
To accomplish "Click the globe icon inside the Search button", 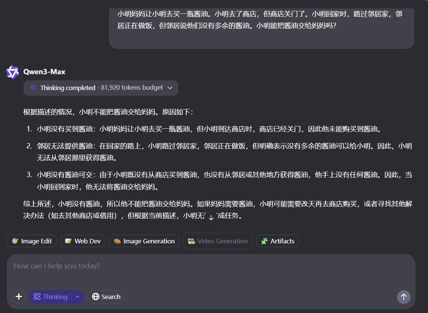I will (95, 297).
